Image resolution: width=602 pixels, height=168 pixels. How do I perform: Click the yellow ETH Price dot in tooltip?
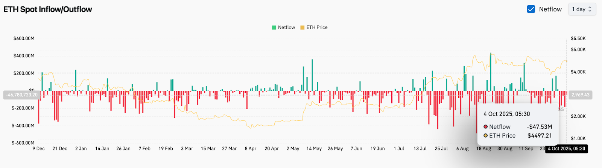click(x=485, y=136)
